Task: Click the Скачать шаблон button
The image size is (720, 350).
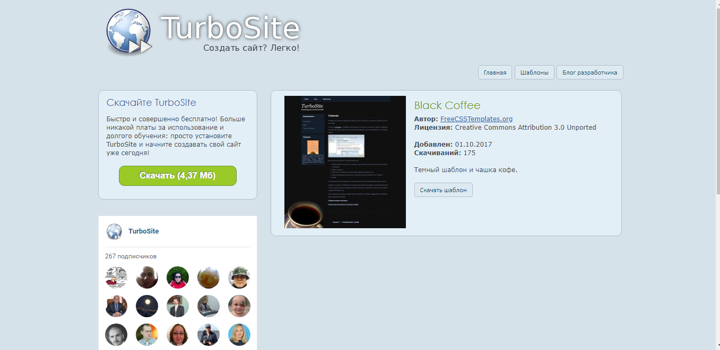Action: (443, 190)
